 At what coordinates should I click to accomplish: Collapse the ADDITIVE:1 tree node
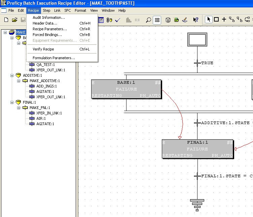click(12, 75)
